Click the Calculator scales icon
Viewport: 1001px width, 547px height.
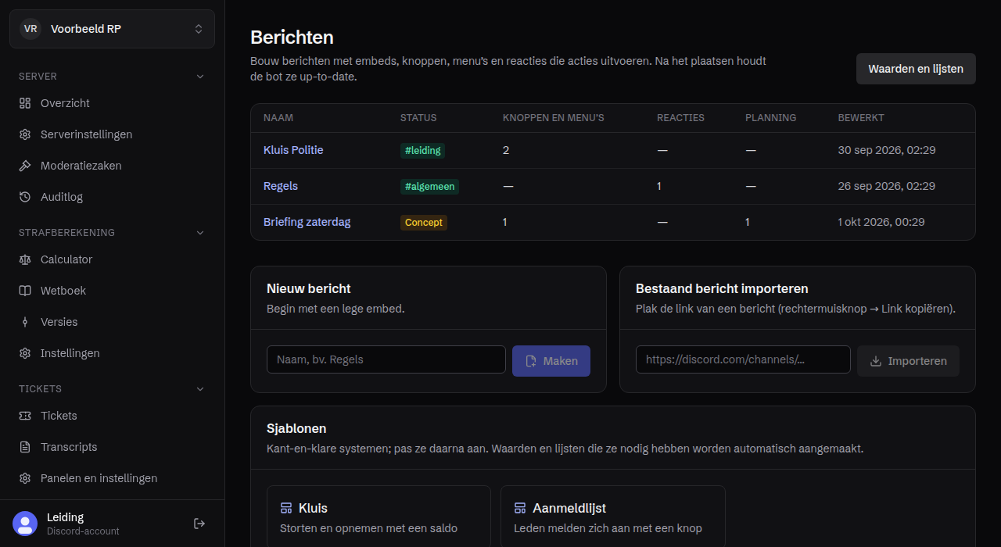coord(25,259)
